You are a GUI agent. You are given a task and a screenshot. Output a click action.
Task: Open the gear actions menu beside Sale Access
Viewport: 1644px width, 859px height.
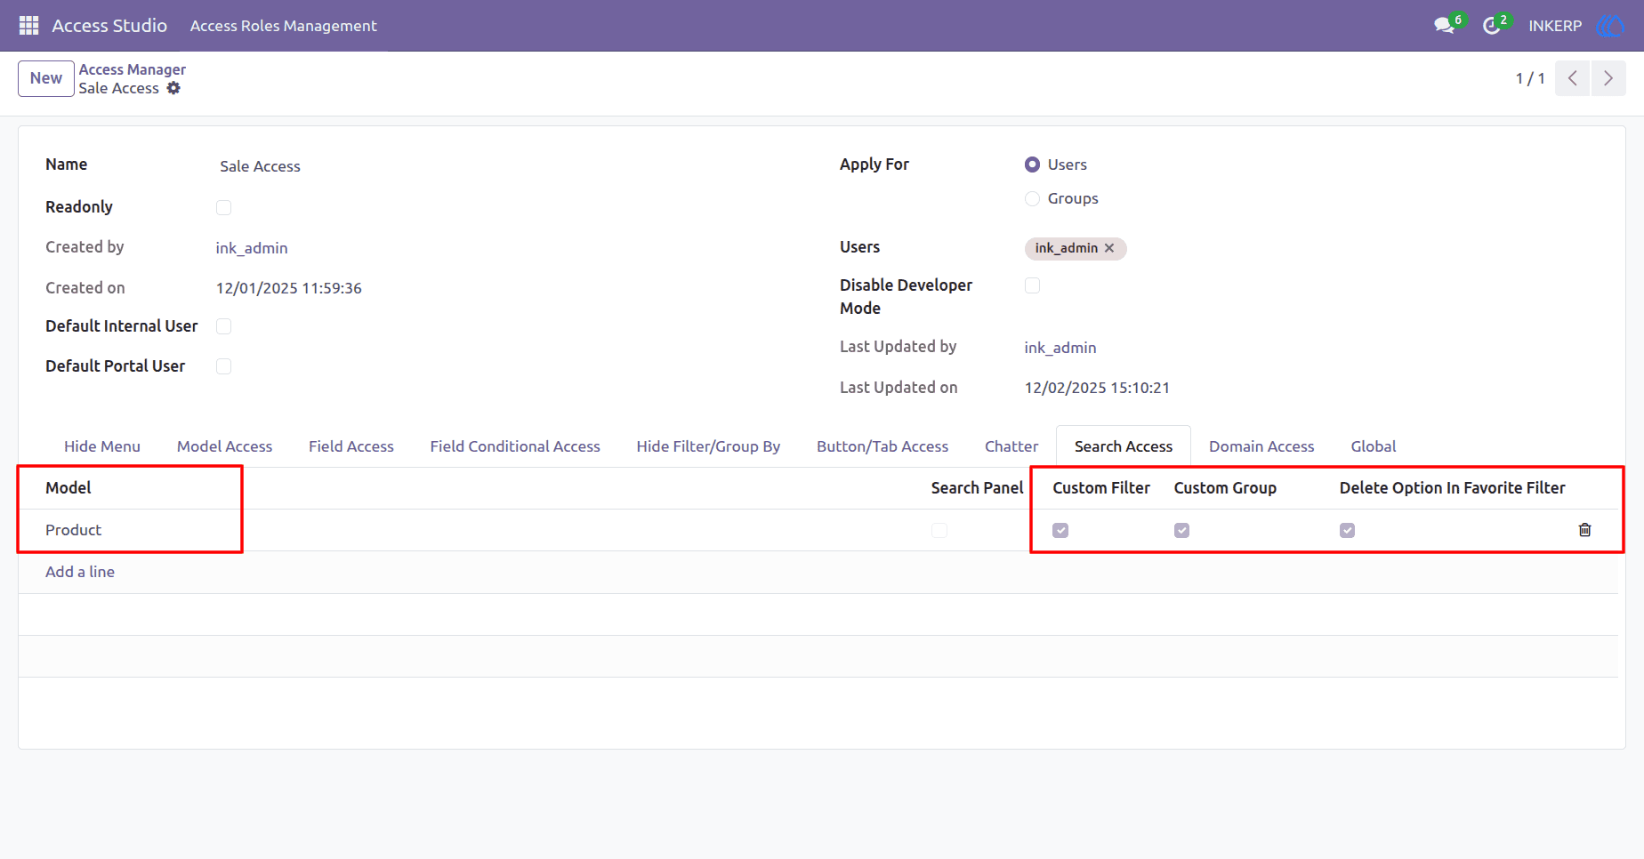(x=173, y=88)
